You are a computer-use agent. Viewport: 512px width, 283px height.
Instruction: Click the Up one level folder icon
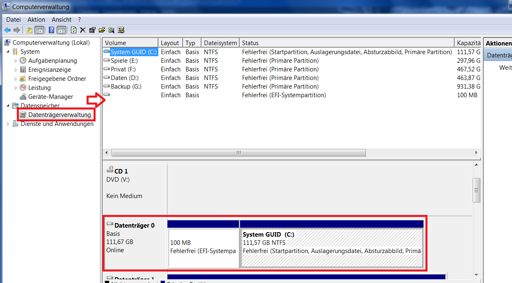click(30, 30)
